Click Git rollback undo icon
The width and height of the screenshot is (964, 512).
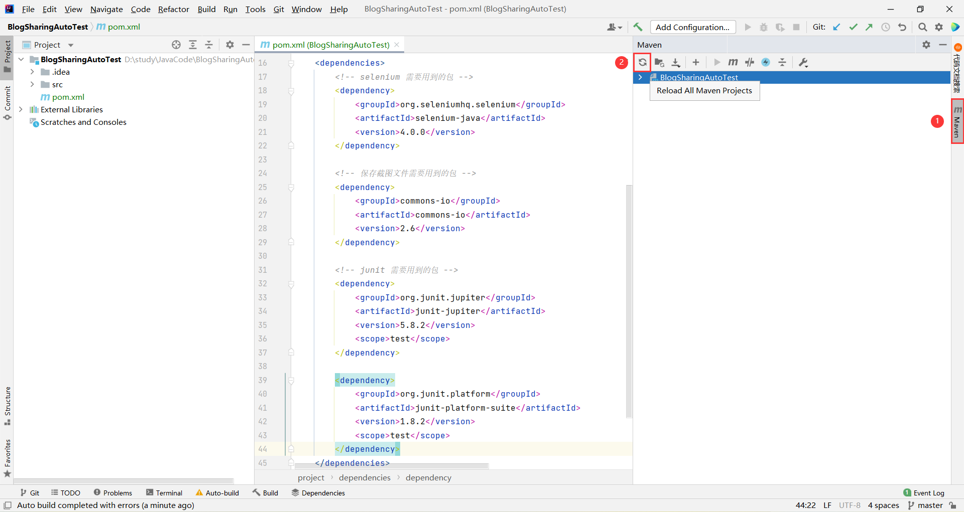point(902,27)
